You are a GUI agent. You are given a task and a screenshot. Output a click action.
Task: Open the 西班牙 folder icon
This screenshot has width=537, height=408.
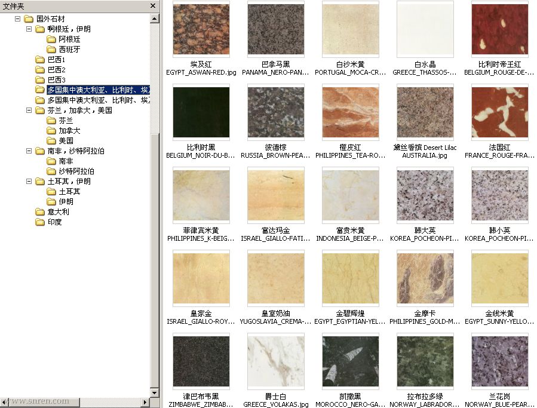pos(51,50)
